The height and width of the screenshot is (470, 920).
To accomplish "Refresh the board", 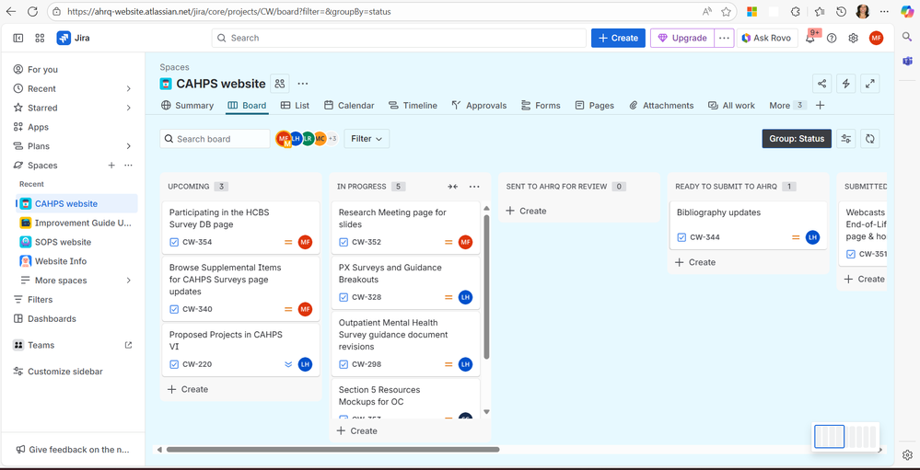I will [870, 139].
